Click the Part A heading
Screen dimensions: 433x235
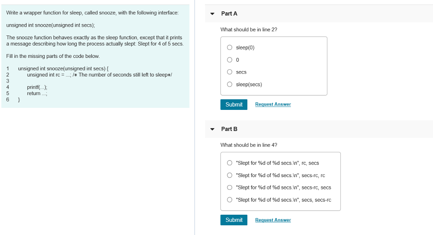click(x=229, y=14)
